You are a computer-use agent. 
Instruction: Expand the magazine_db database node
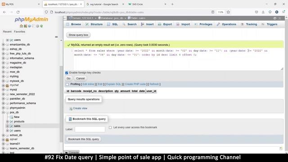point(3,63)
